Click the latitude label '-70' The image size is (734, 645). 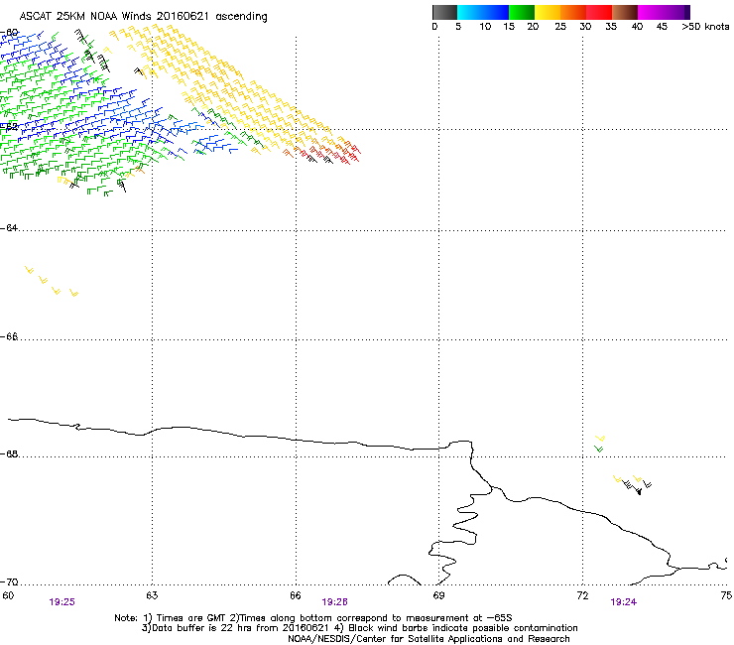click(9, 581)
